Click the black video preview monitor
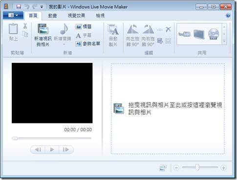This screenshot has height=180, width=237. pyautogui.click(x=52, y=93)
